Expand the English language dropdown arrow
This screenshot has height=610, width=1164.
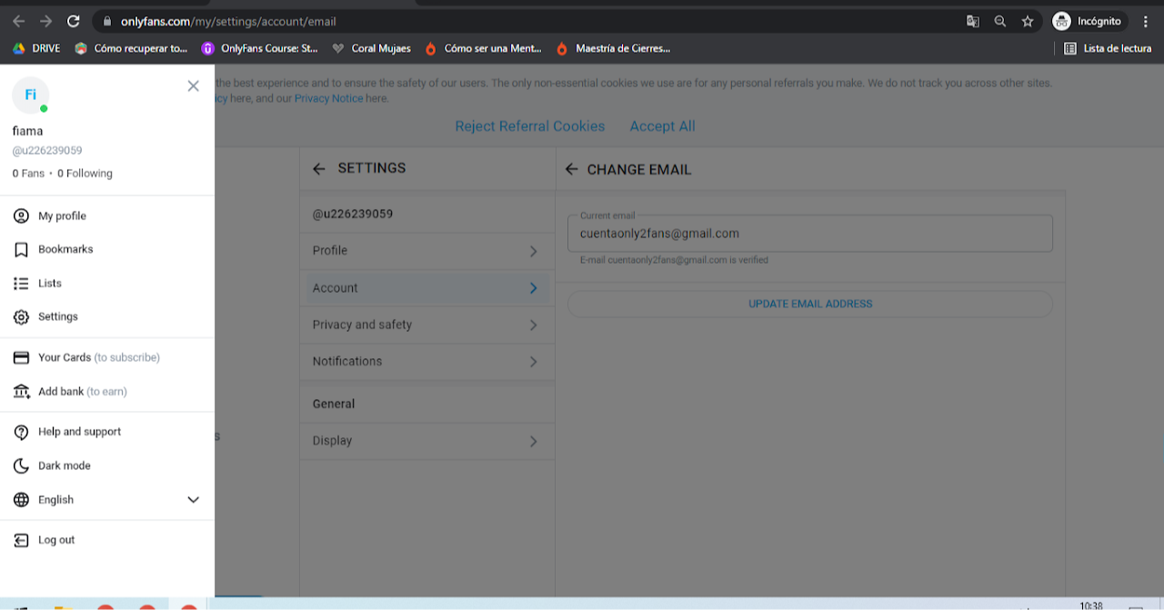pos(193,500)
